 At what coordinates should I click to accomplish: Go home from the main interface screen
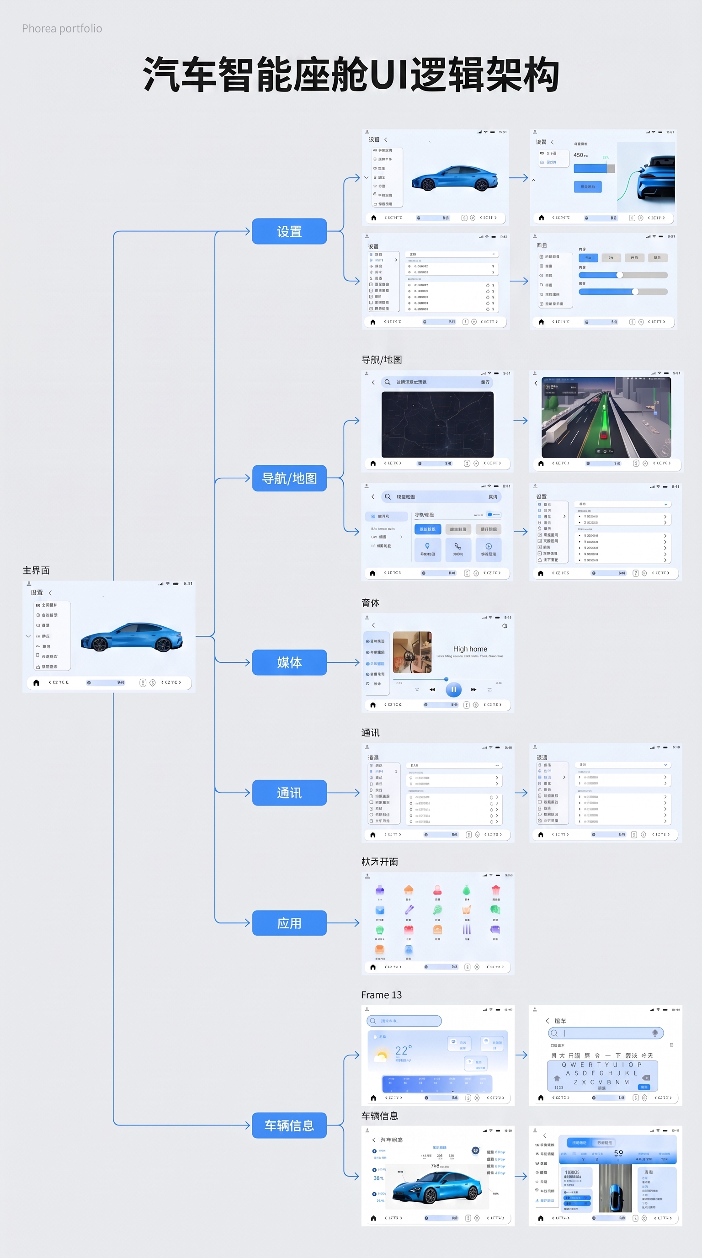coord(36,682)
